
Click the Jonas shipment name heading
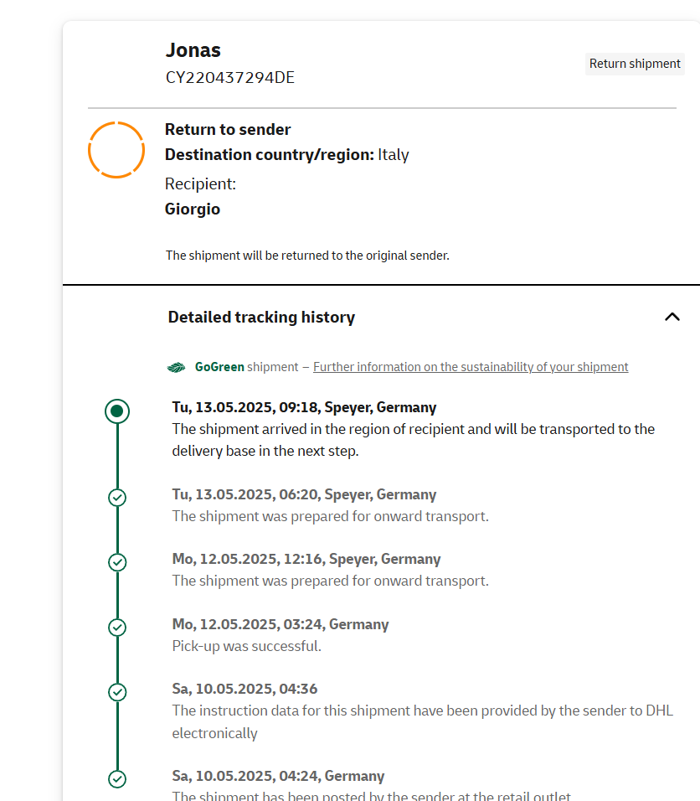coord(193,50)
